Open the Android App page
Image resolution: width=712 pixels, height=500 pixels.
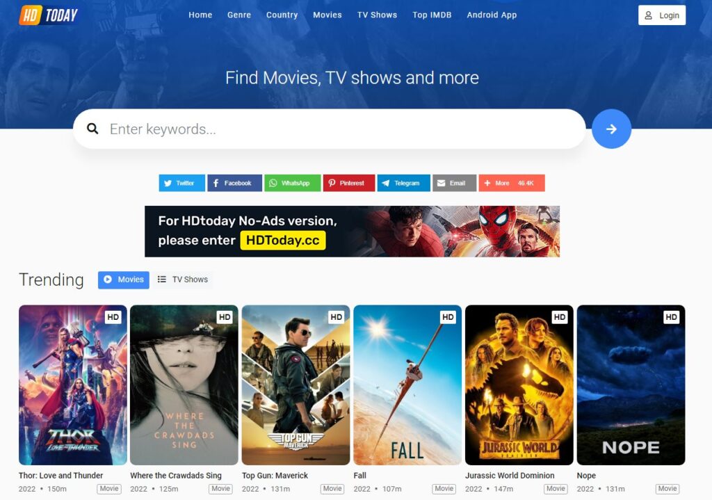coord(492,15)
